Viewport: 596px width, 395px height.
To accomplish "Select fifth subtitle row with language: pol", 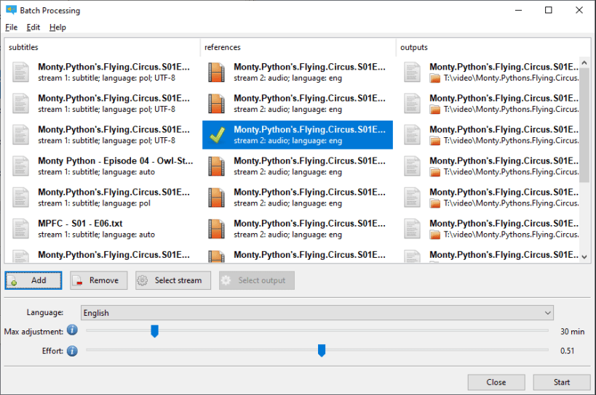I will tap(102, 197).
